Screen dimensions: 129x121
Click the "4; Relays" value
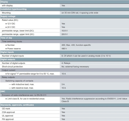tap(66, 63)
